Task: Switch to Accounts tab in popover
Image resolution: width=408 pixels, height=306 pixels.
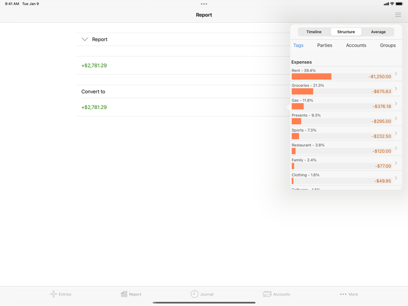Action: click(x=356, y=45)
